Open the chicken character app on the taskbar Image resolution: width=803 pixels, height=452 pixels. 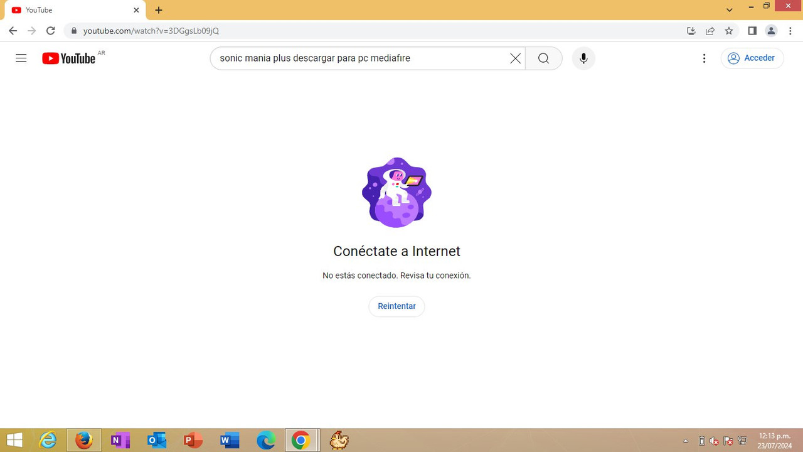click(x=339, y=440)
